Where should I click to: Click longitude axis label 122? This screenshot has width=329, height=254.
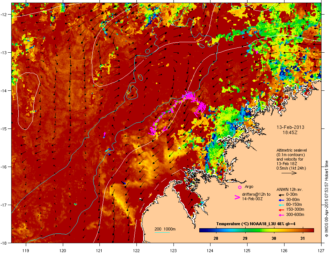[136, 250]
